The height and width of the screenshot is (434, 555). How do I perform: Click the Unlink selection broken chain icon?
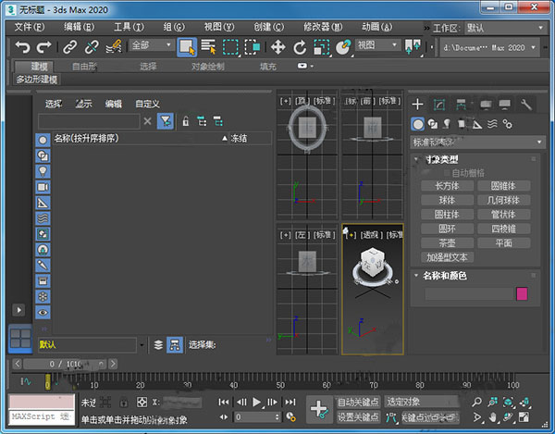click(92, 46)
